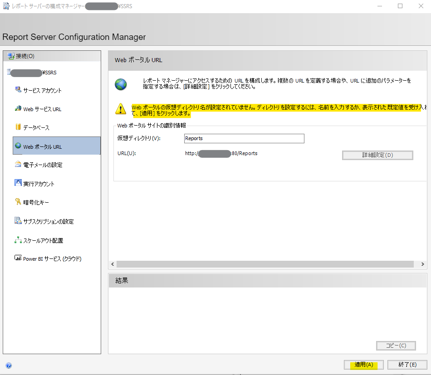431x375 pixels.
Task: Click the 暗号化キー key icon
Action: [18, 202]
